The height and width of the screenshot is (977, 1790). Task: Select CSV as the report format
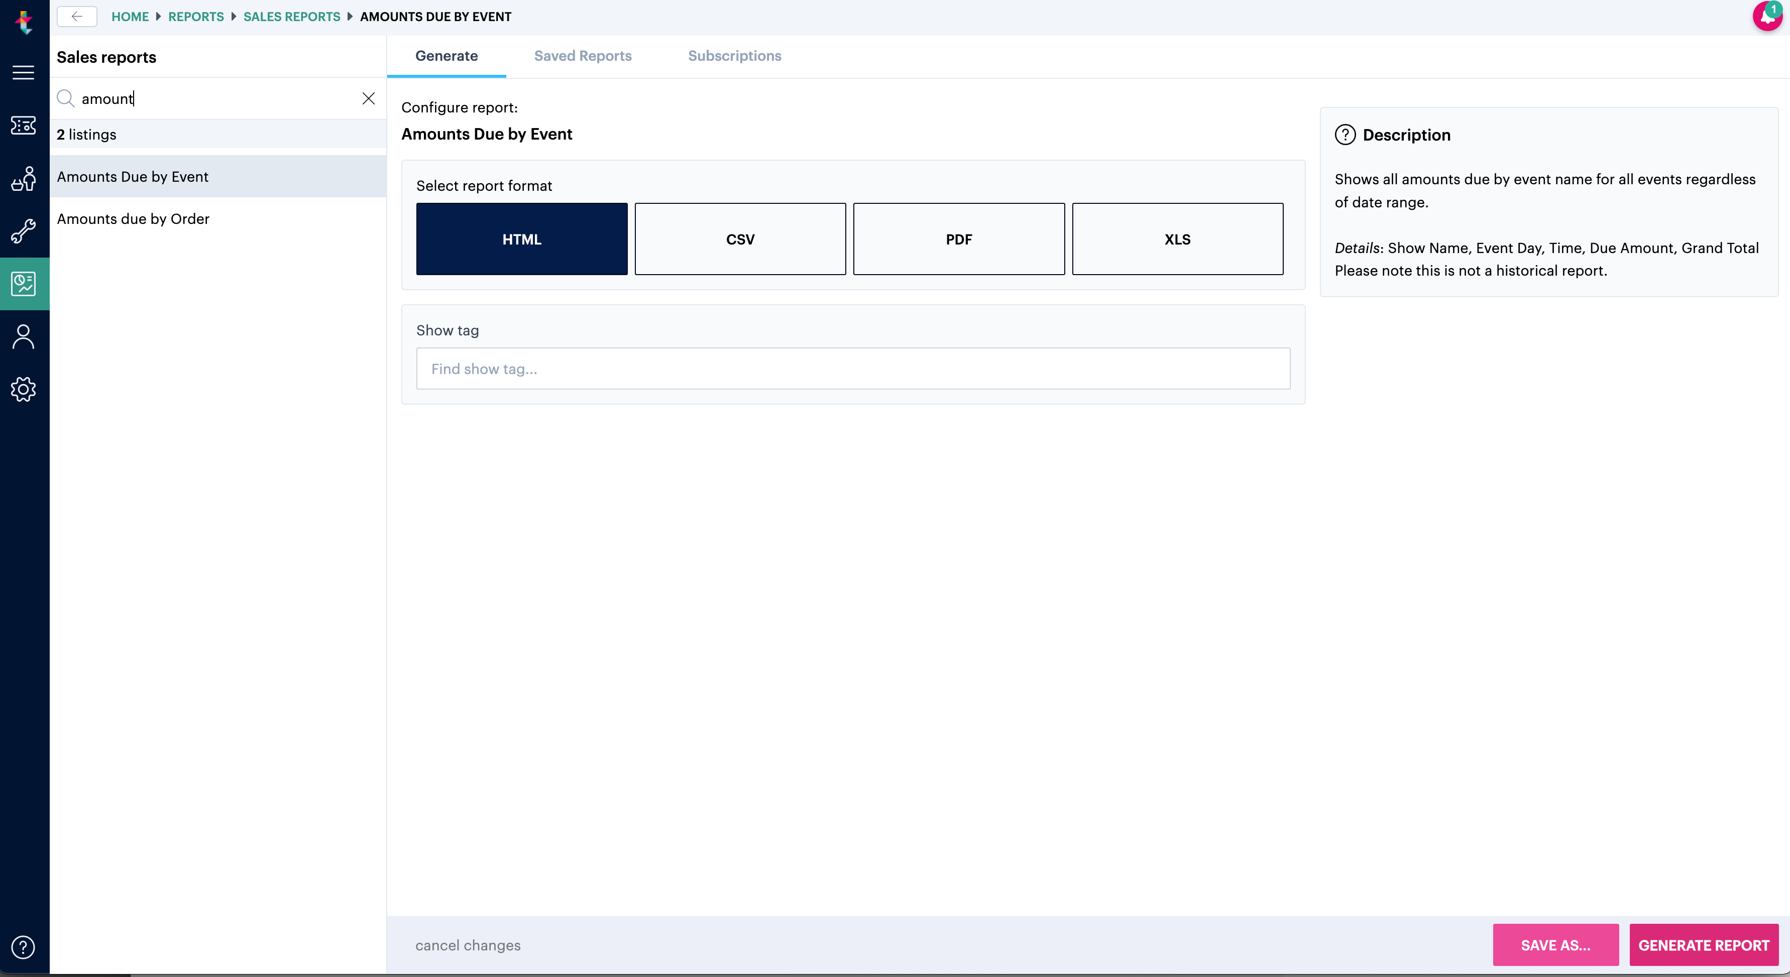pos(740,239)
